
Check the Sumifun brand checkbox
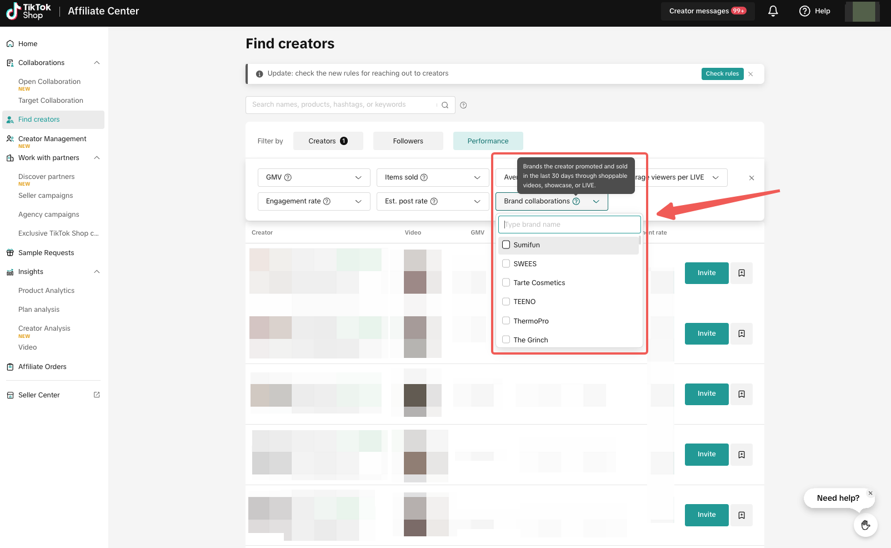(506, 245)
